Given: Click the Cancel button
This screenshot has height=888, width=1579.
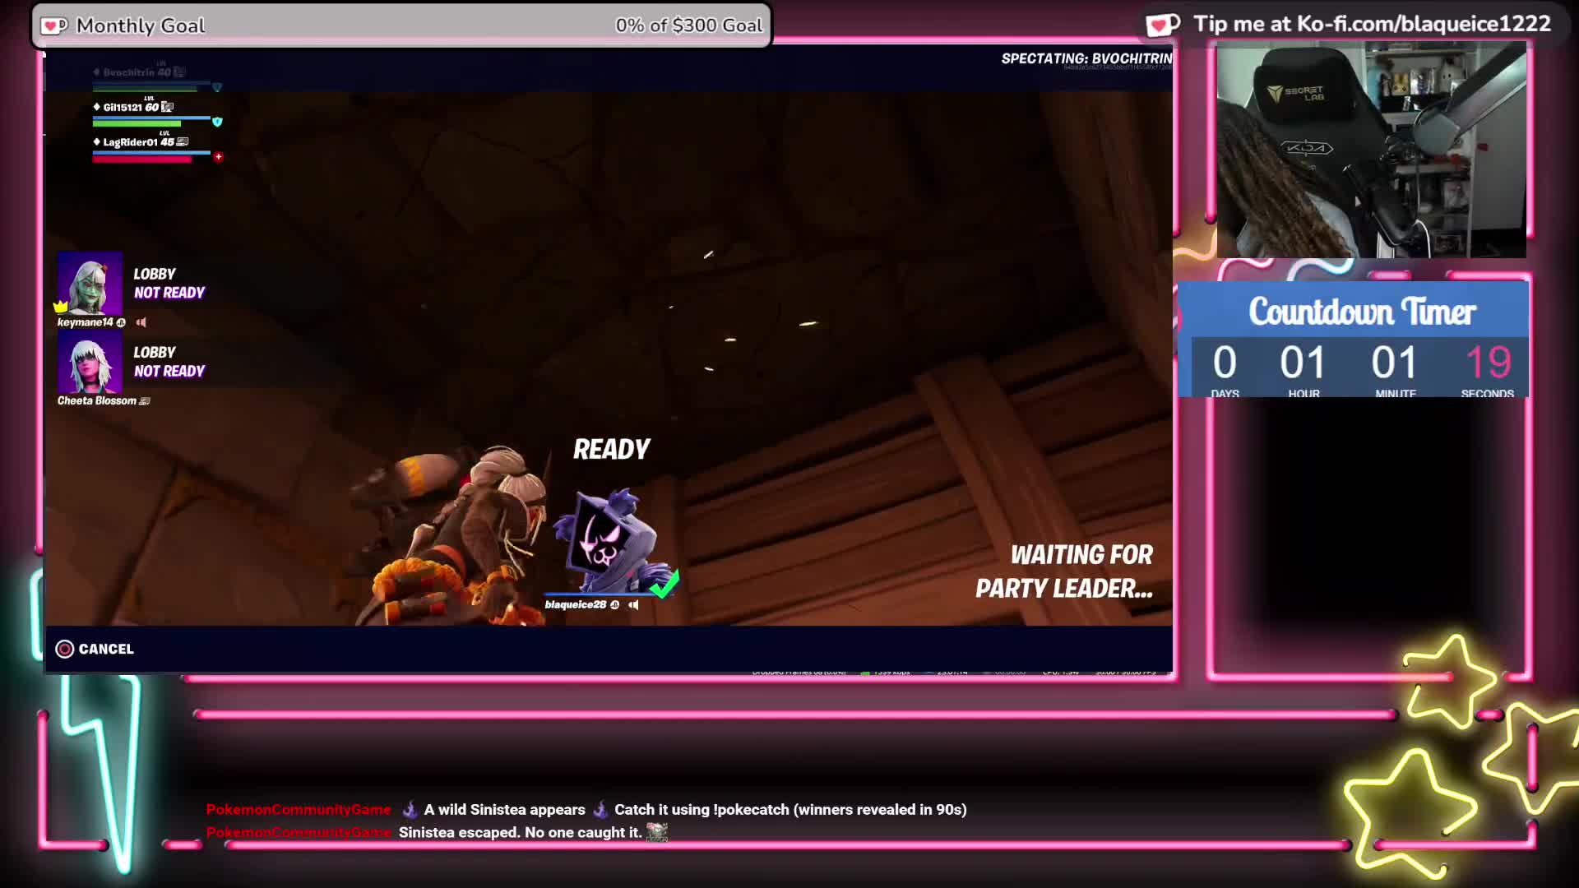Looking at the screenshot, I should point(95,649).
